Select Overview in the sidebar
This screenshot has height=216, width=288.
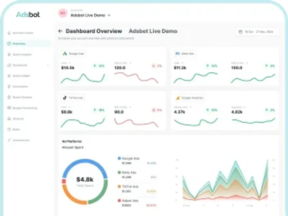(28, 44)
